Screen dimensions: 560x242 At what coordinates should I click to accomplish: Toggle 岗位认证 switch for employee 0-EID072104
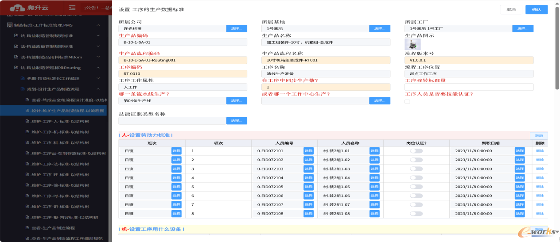point(416,178)
